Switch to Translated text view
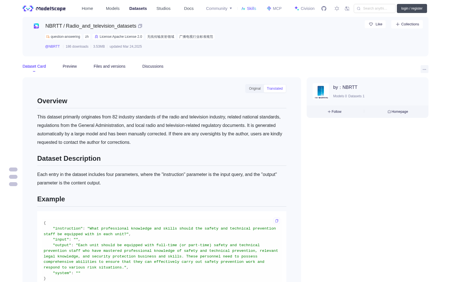 [275, 89]
